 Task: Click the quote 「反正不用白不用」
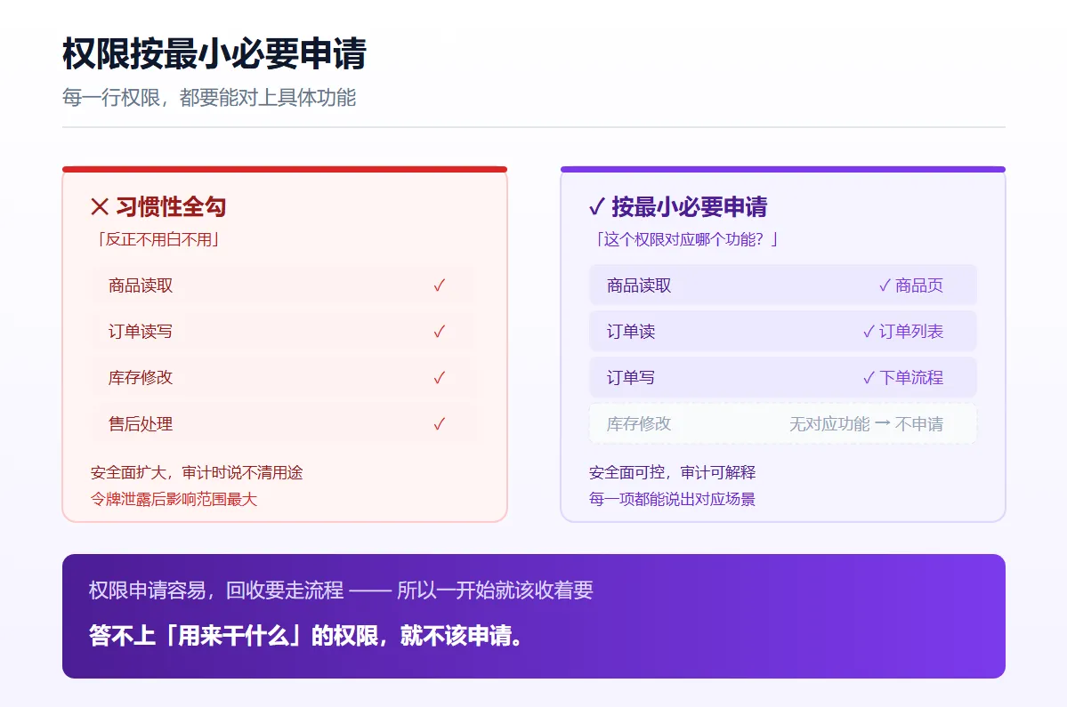tap(158, 239)
